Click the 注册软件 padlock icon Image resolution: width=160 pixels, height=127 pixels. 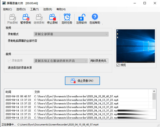(81, 19)
